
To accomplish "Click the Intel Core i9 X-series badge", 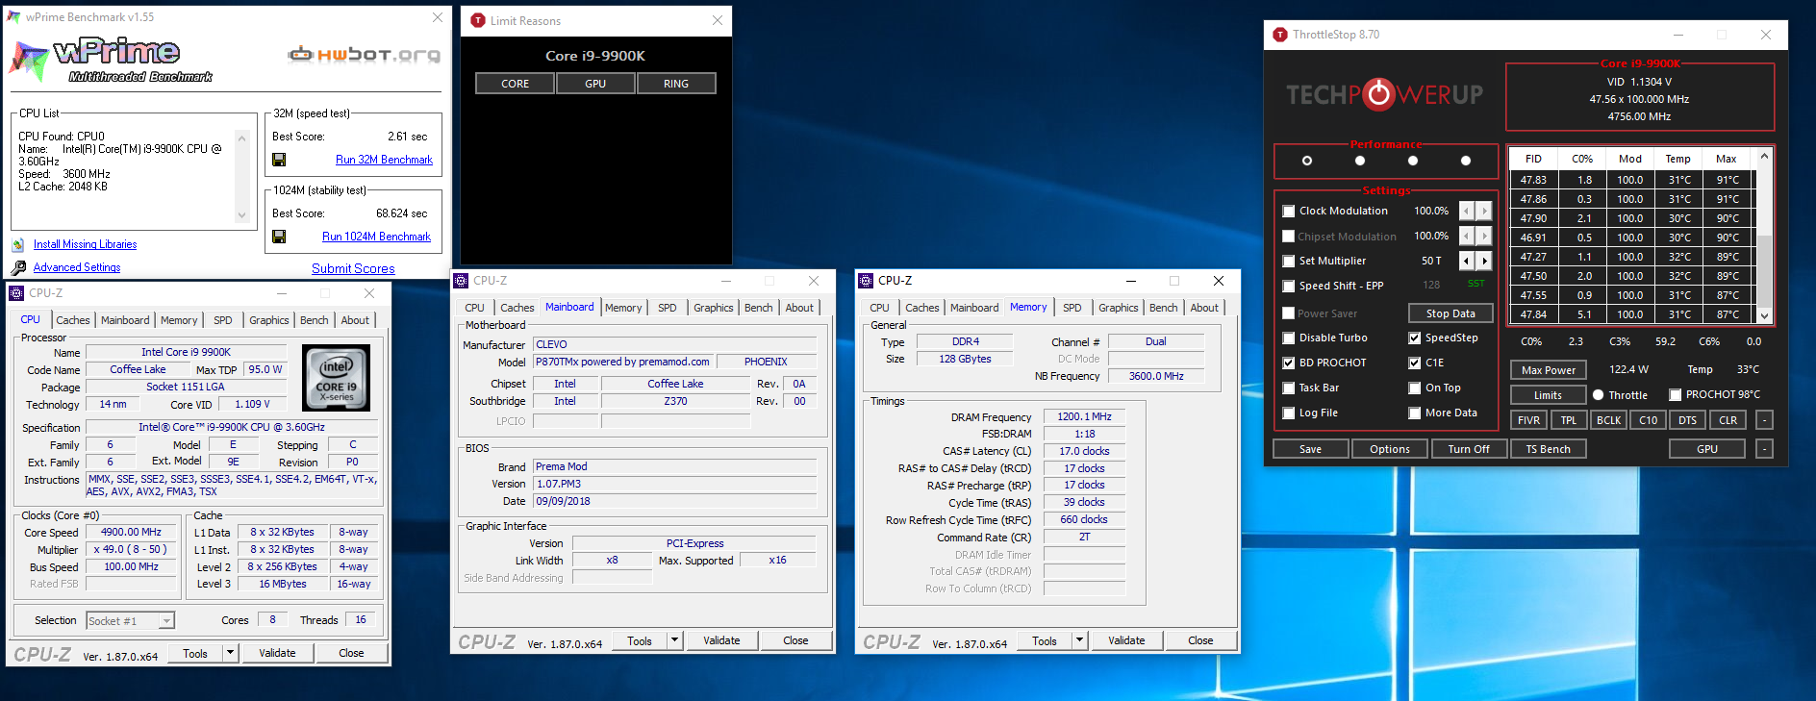I will (336, 378).
